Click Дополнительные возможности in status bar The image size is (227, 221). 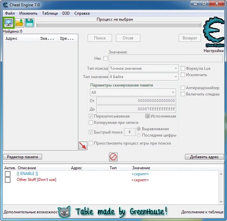[31, 212]
